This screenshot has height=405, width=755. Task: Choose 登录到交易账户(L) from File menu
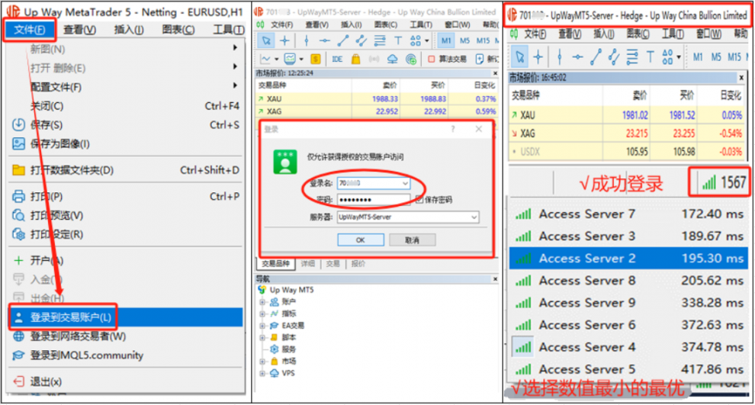[x=71, y=317]
